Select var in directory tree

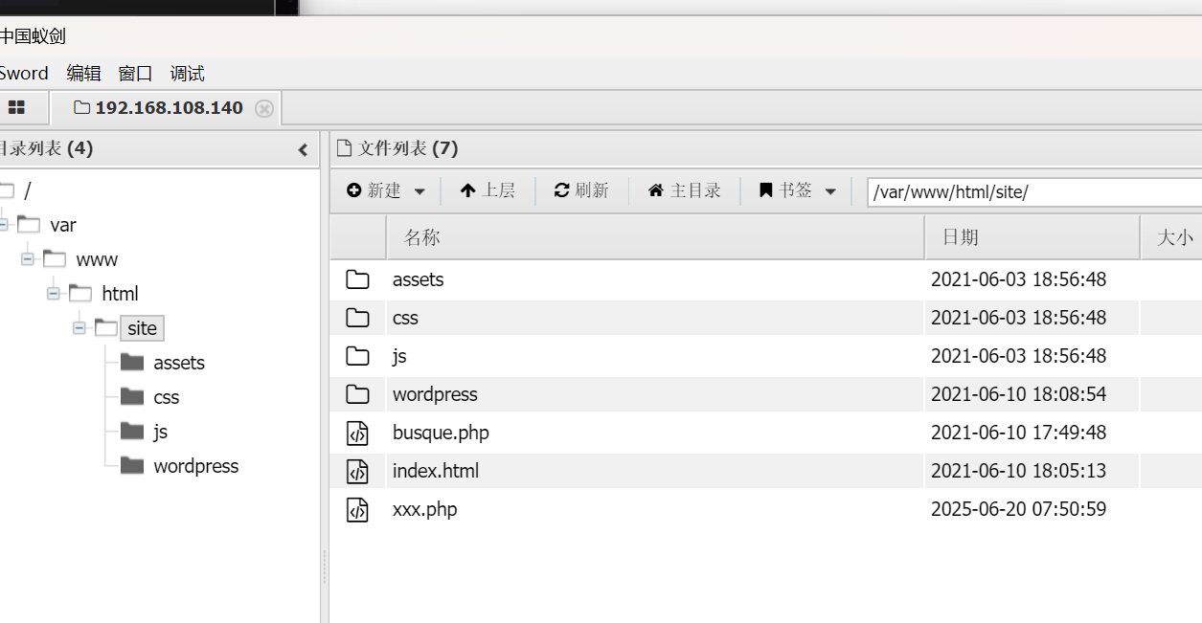63,225
